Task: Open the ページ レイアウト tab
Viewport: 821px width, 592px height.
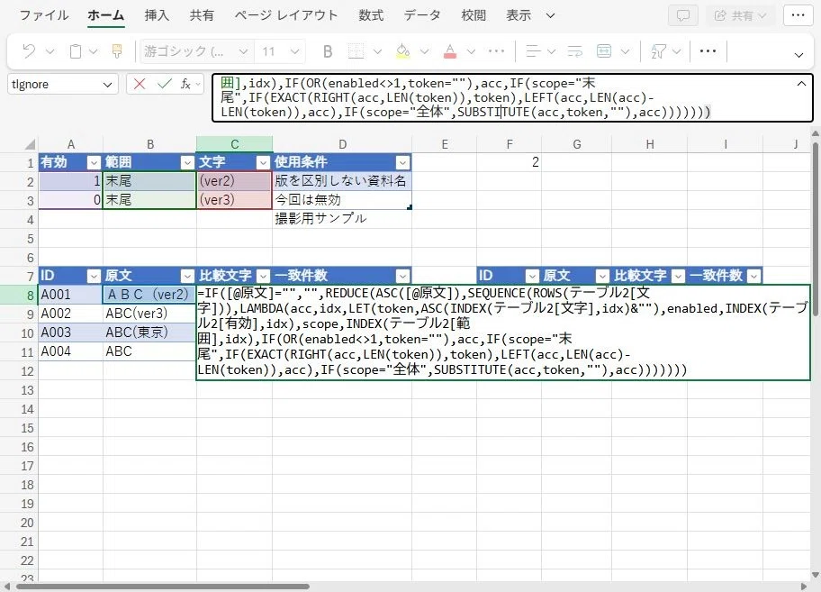Action: (286, 15)
